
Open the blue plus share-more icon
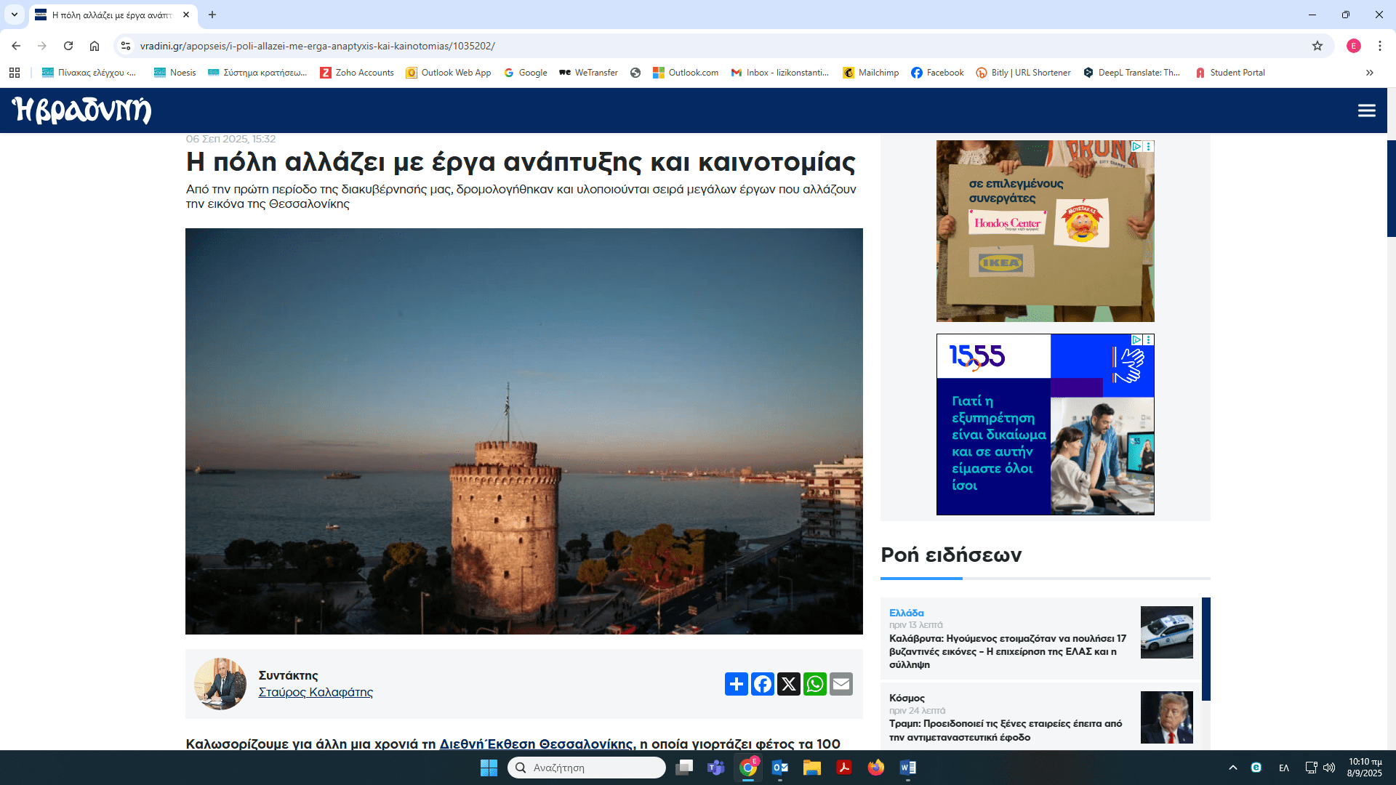[x=736, y=684]
